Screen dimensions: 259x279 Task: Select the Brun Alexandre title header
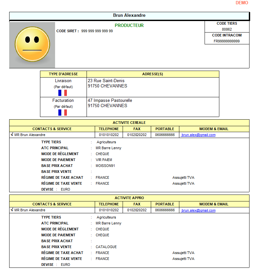(129, 15)
